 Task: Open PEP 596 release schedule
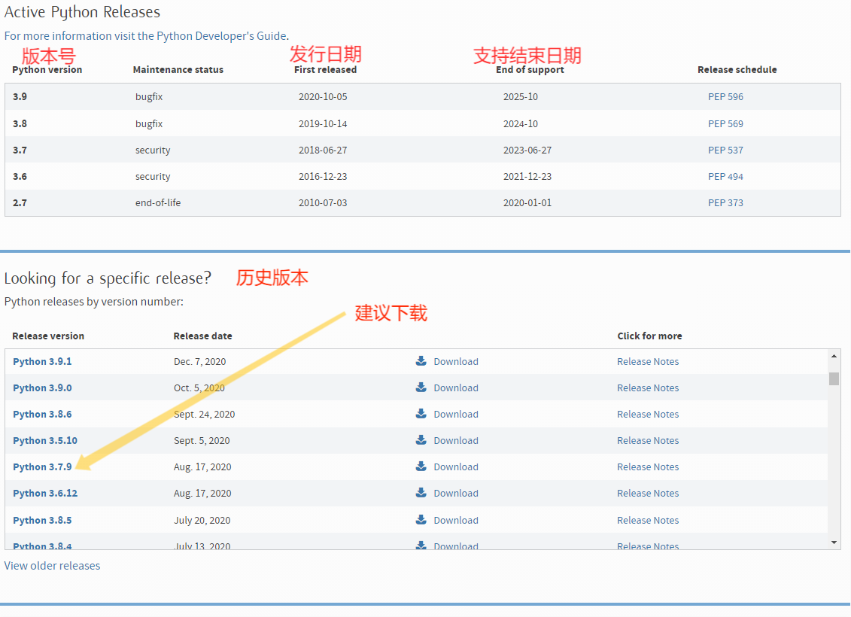(x=725, y=96)
